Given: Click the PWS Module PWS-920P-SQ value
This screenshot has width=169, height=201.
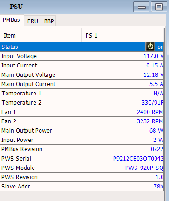Looking at the screenshot, I should [144, 168].
